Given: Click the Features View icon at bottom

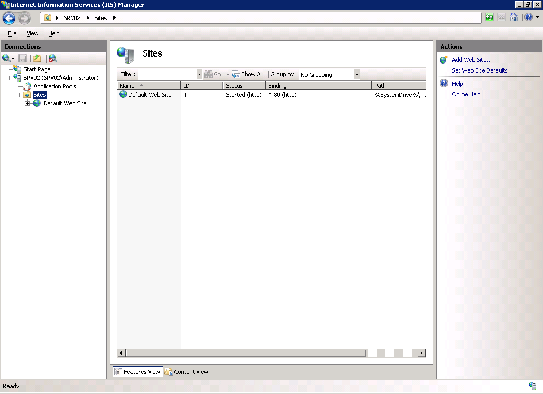Looking at the screenshot, I should 118,372.
